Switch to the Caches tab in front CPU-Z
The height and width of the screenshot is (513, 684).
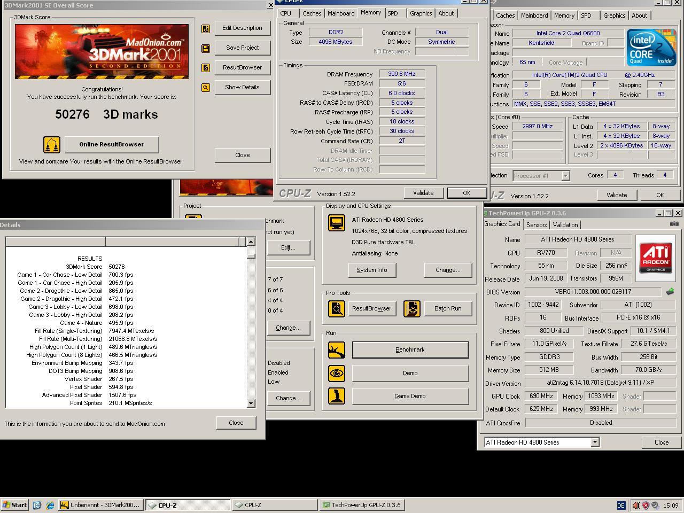point(312,13)
